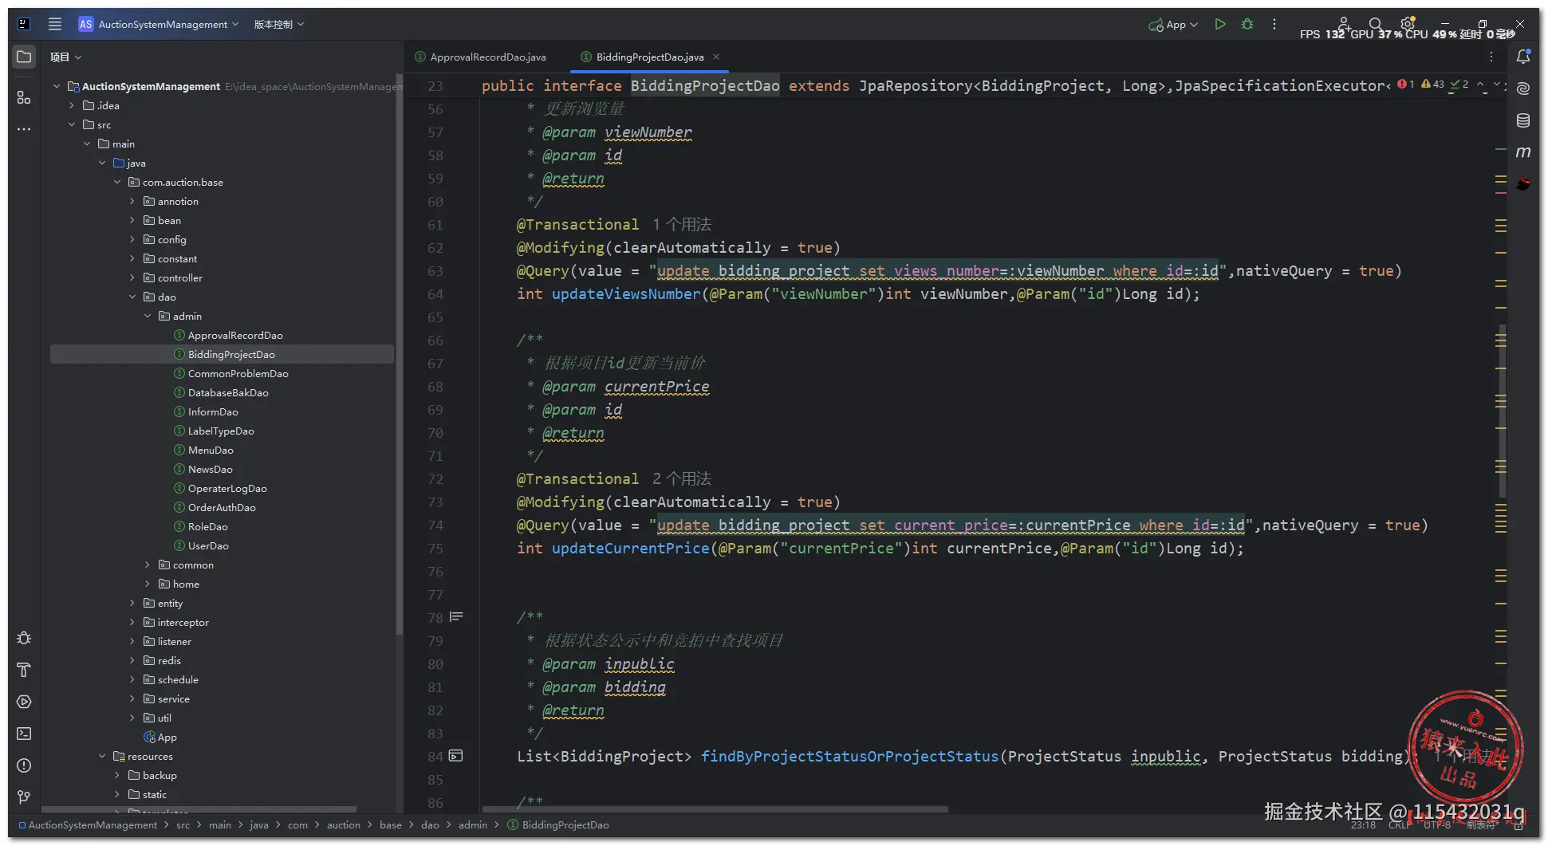The image size is (1548, 846).
Task: Click the updateViewsNumber method name
Action: [x=626, y=294]
